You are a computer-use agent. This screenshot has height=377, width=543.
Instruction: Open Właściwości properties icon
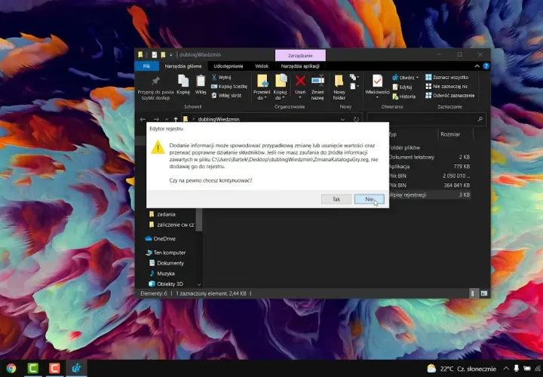coord(378,81)
